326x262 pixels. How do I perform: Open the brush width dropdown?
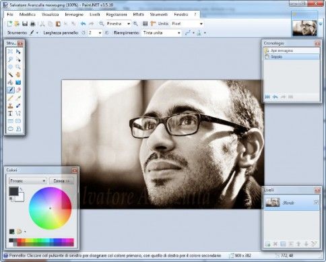pyautogui.click(x=100, y=33)
